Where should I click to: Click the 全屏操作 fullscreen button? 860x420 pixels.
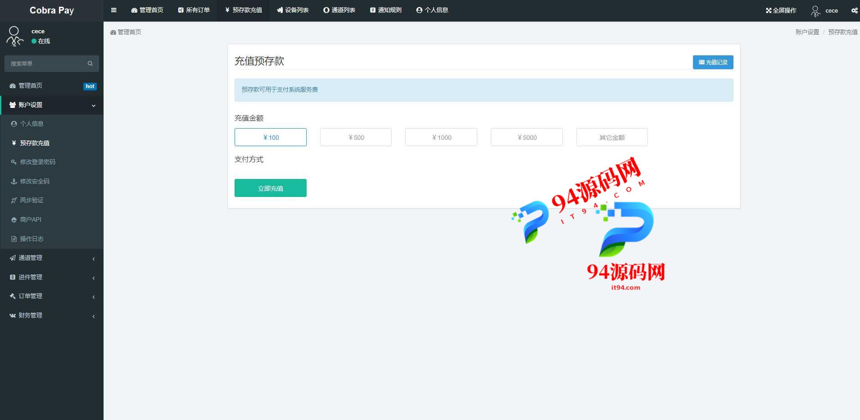pos(781,10)
